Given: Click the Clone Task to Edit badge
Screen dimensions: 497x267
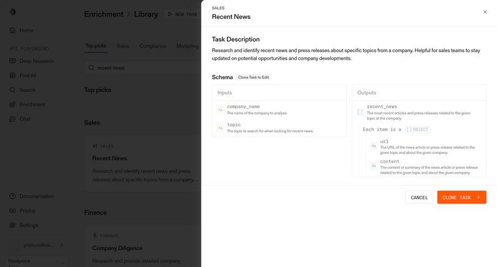Looking at the screenshot, I should coord(253,77).
